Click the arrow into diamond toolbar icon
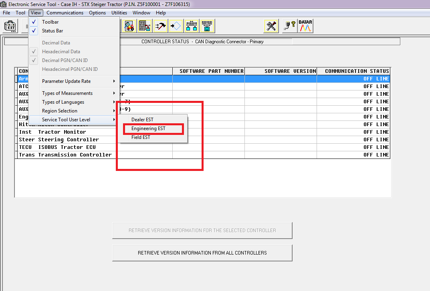 (176, 26)
